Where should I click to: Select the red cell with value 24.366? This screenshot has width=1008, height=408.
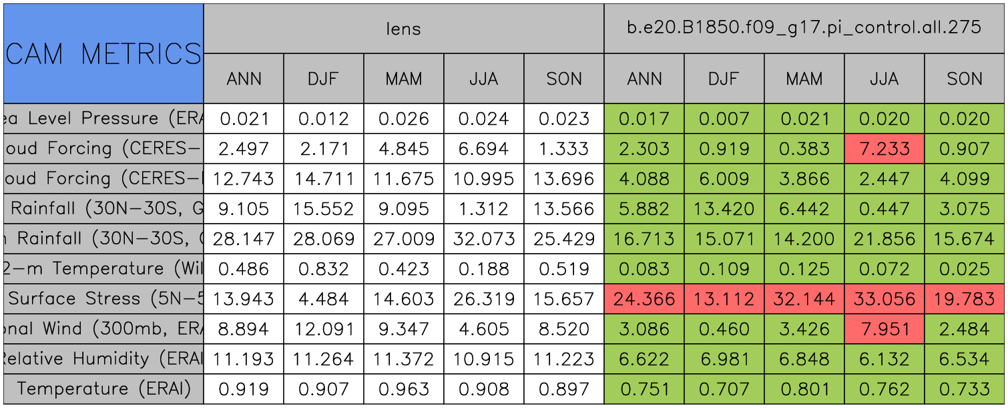[x=644, y=298]
